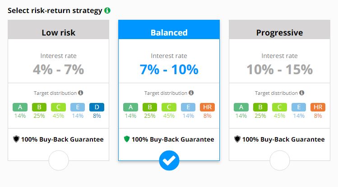338x187 pixels.
Task: Open Target distribution info in Progressive card
Action: click(302, 93)
